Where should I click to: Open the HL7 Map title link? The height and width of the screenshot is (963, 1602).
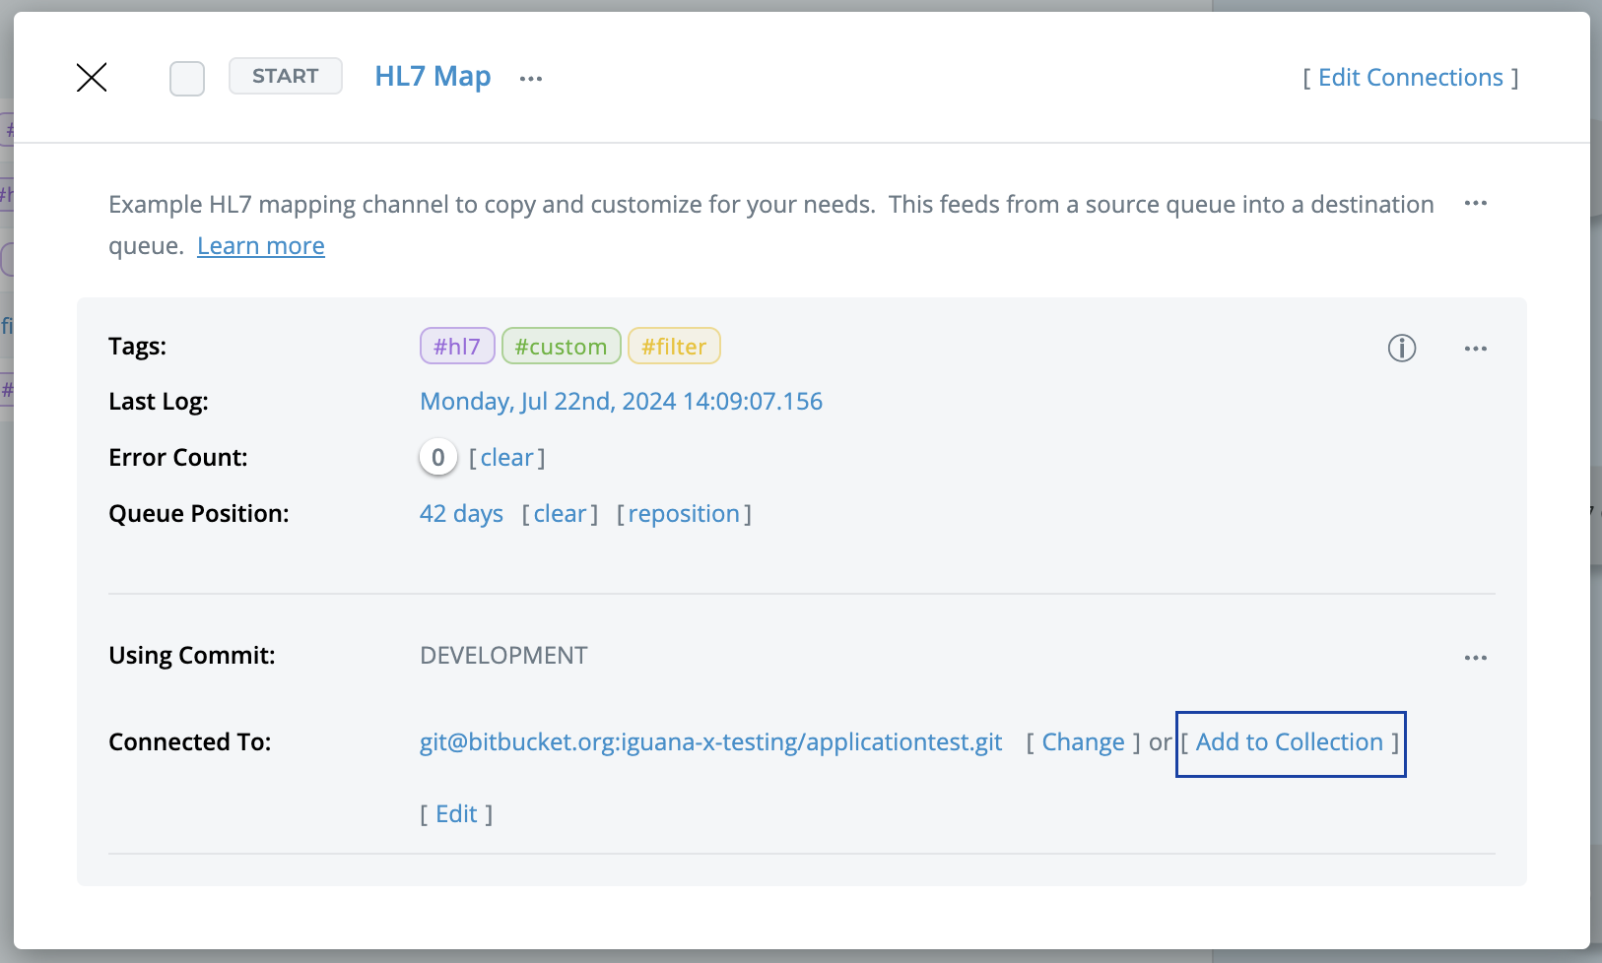pos(433,77)
